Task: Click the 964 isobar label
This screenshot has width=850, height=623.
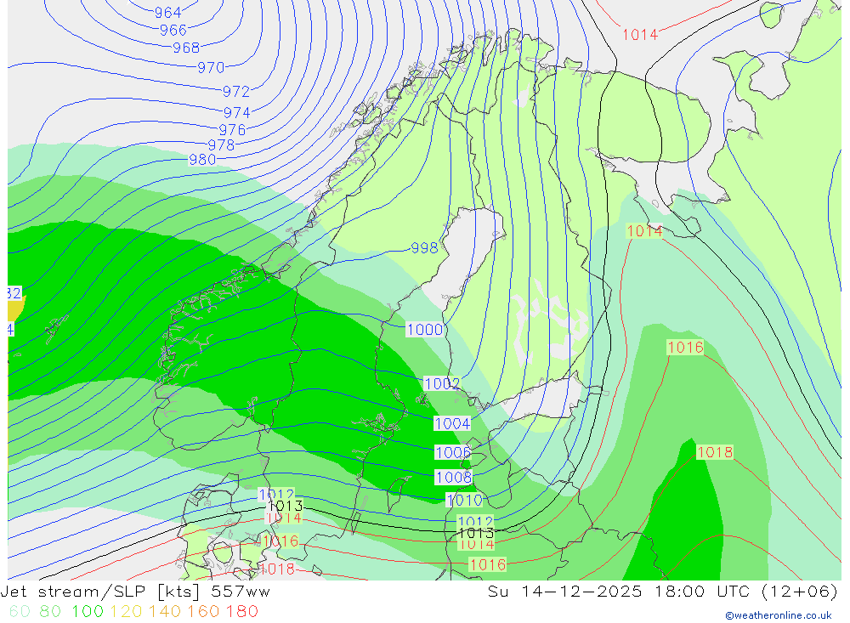Action: 168,13
